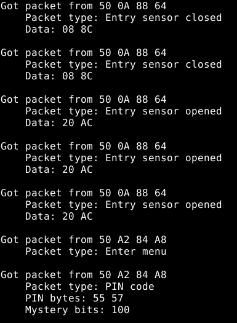Screen dimensions: 237x323
Task: Click the third "Got packet from 50 0A 88 64" line
Action: [84, 100]
